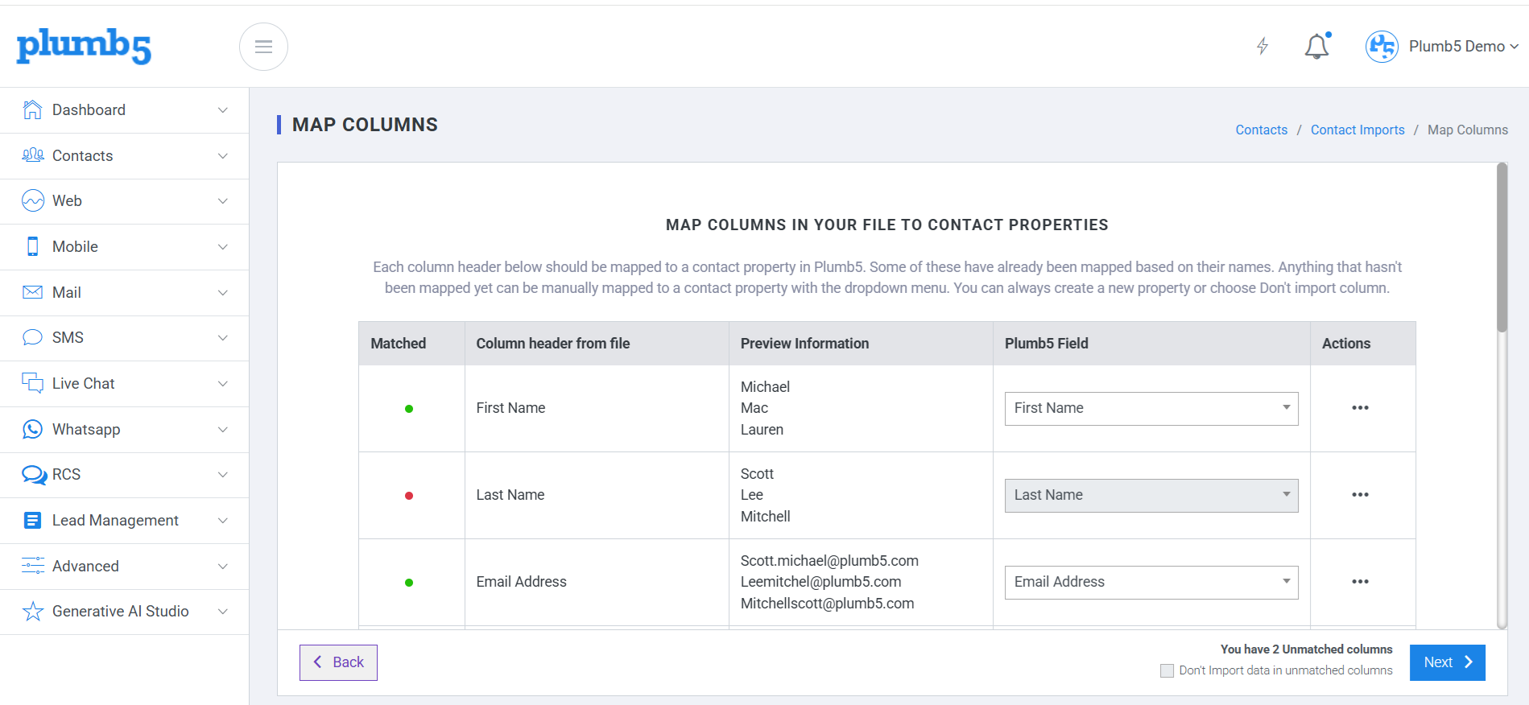This screenshot has width=1529, height=705.
Task: Click the hamburger menu toggle icon
Action: [x=263, y=47]
